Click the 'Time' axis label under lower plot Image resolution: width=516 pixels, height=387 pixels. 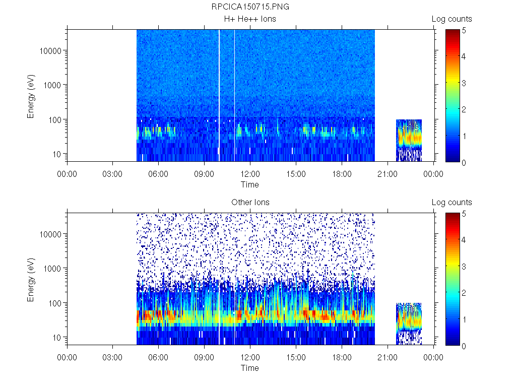point(250,368)
